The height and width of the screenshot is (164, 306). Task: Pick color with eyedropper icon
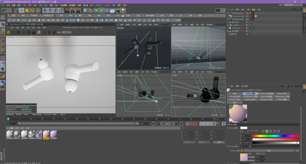285,131
